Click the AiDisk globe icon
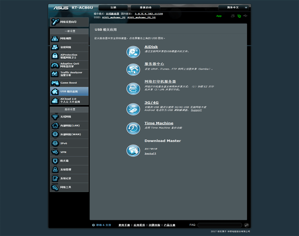299x236 pixels. (x=133, y=52)
